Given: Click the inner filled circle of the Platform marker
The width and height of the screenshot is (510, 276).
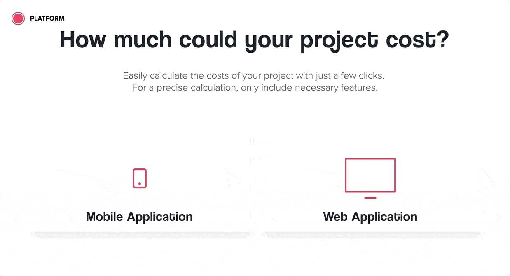Looking at the screenshot, I should (18, 18).
